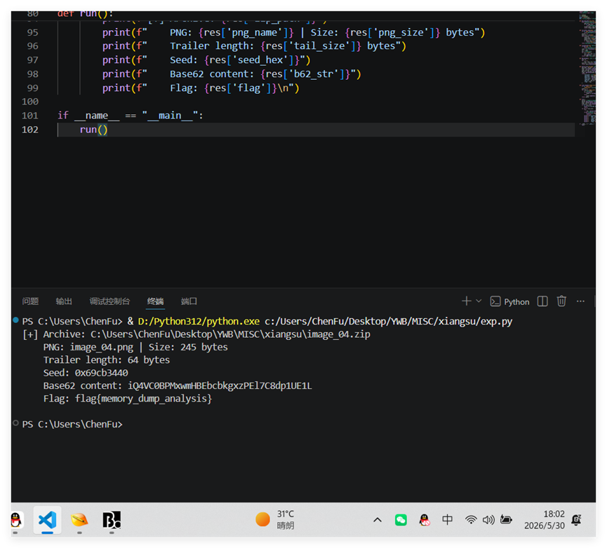Viewport: 607px width, 548px height.
Task: Open volume speaker control icon
Action: pos(488,520)
